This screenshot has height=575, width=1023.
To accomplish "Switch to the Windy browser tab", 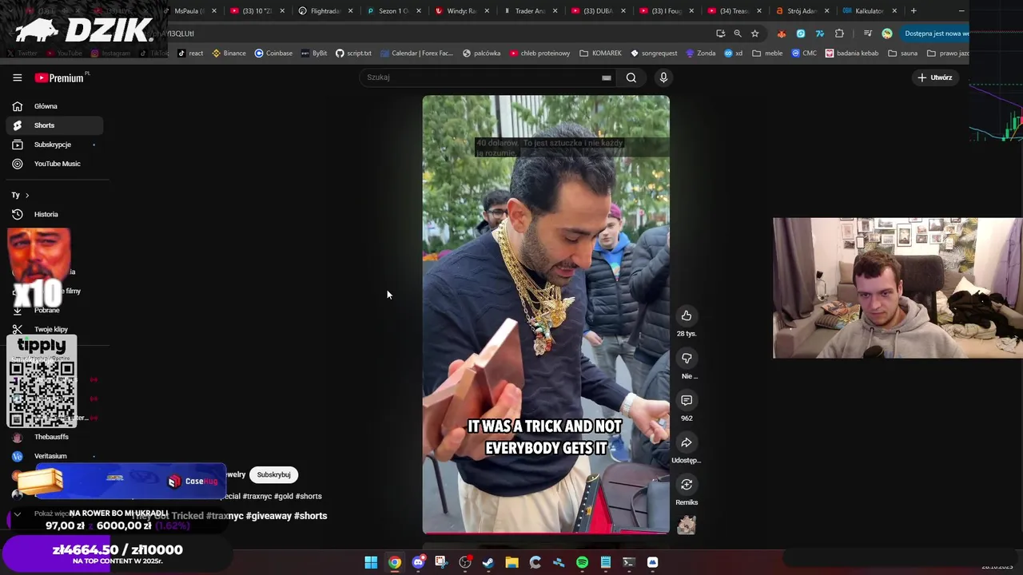I will [461, 11].
